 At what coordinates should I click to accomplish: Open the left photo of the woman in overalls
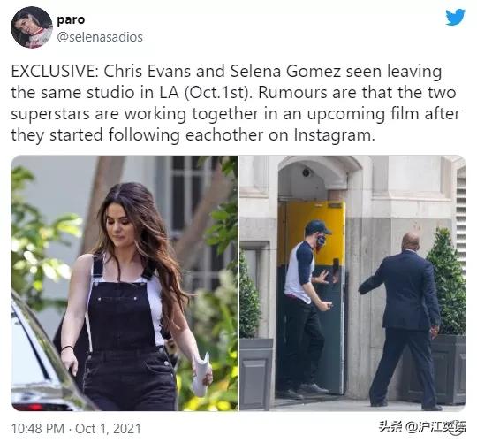(125, 283)
